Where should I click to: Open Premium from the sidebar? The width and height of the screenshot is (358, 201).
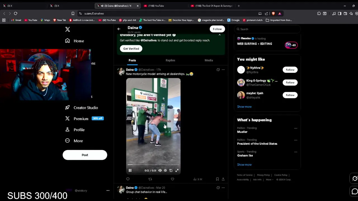click(x=84, y=119)
